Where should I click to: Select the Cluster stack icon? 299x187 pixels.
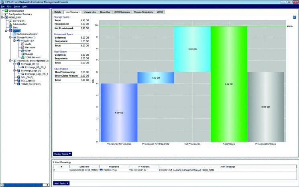point(10,30)
